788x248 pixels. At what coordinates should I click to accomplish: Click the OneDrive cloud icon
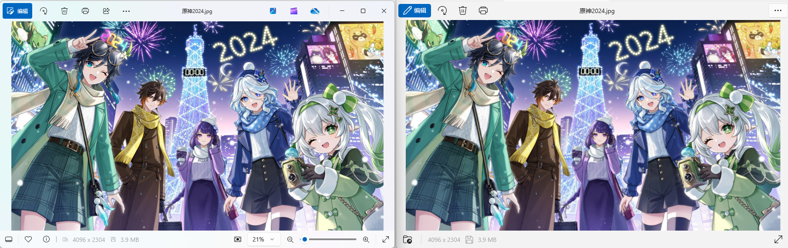pos(315,11)
